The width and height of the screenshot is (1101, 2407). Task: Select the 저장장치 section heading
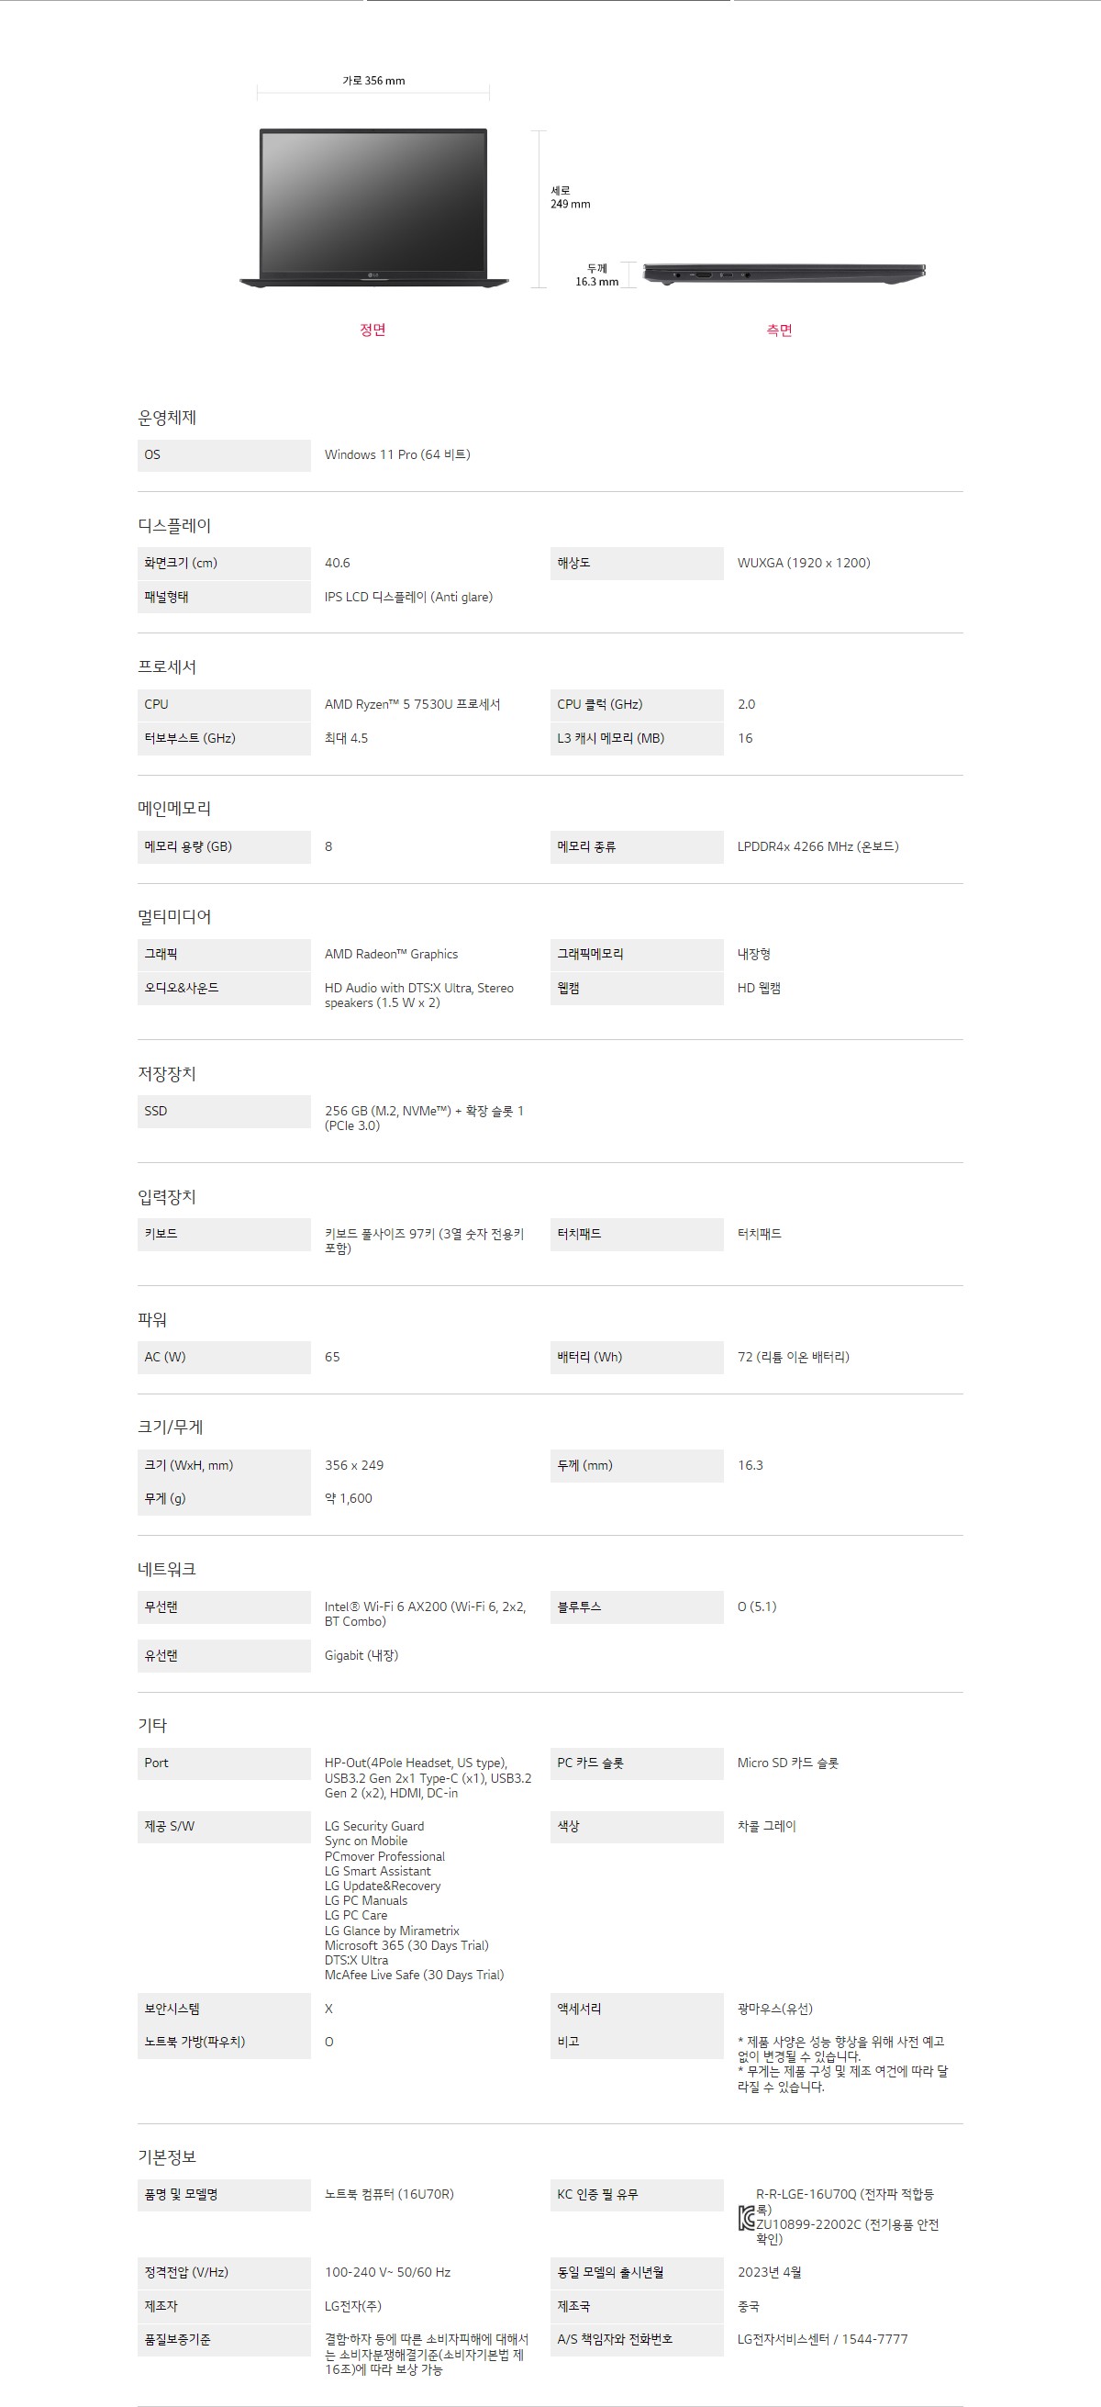click(x=167, y=1074)
